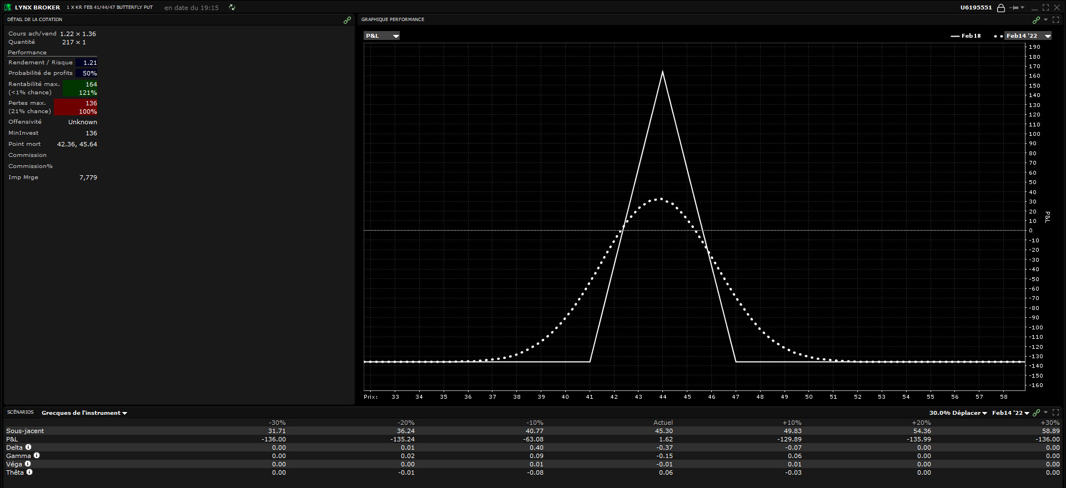Open the P&L chart type dropdown
This screenshot has height=488, width=1066.
pyautogui.click(x=382, y=35)
